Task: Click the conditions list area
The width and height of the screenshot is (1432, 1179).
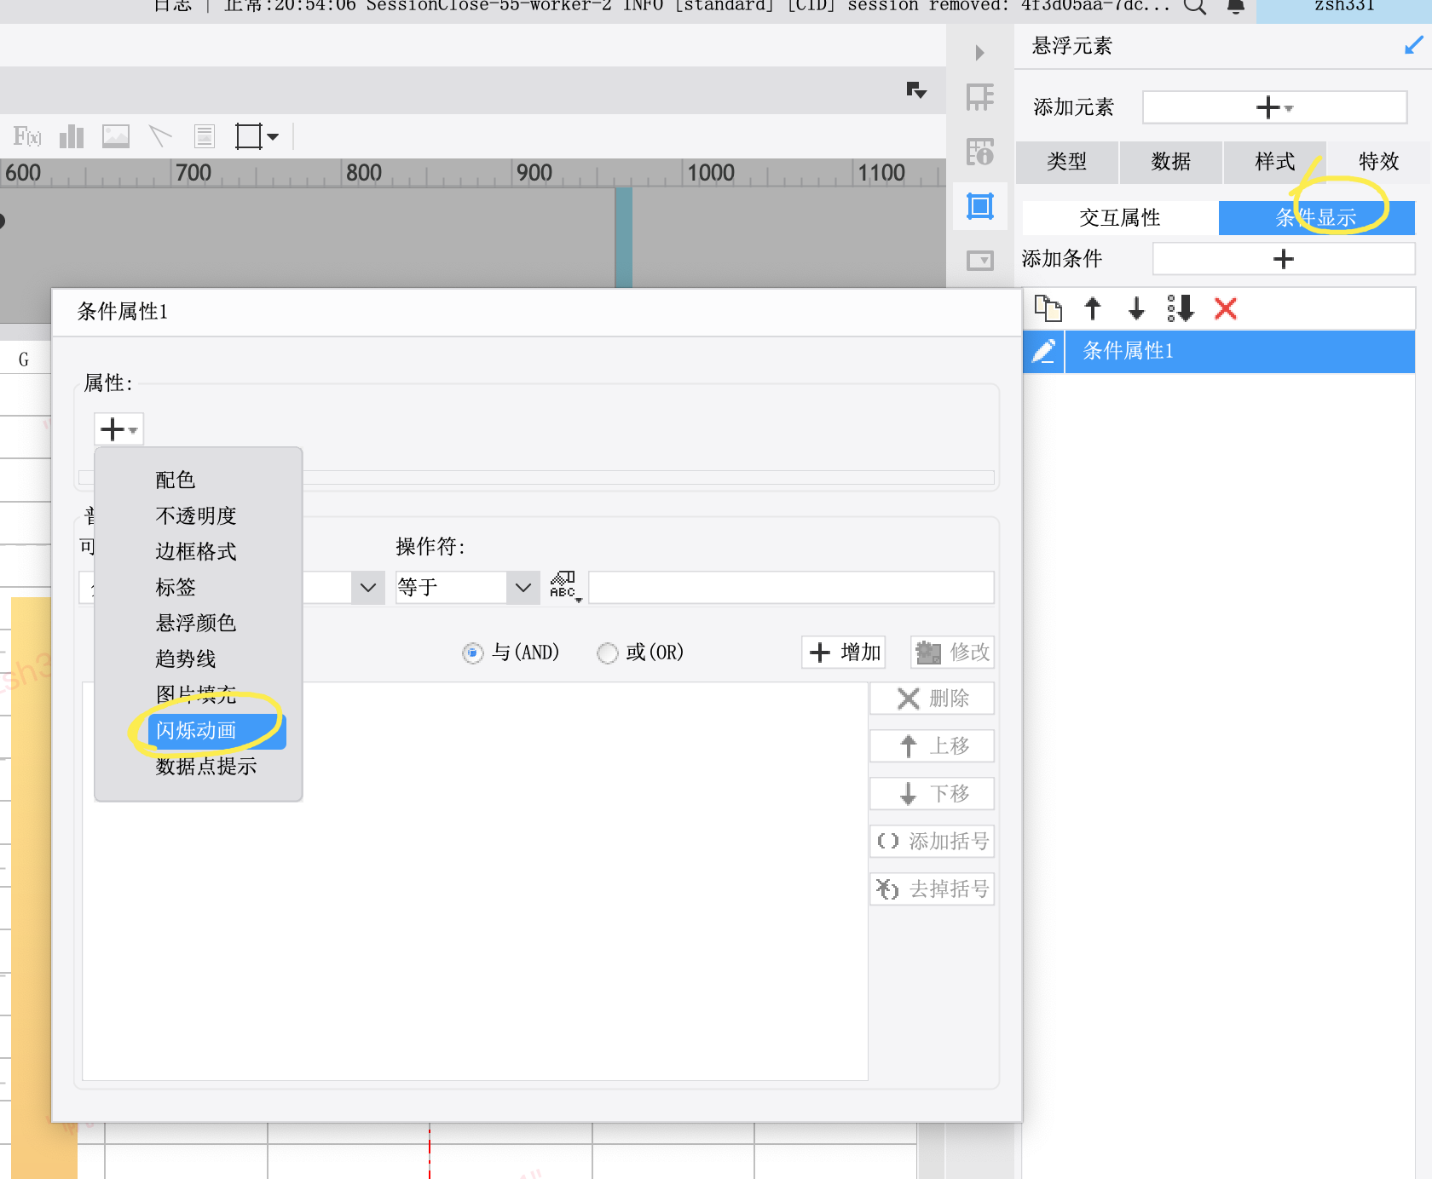Action: coord(475,881)
